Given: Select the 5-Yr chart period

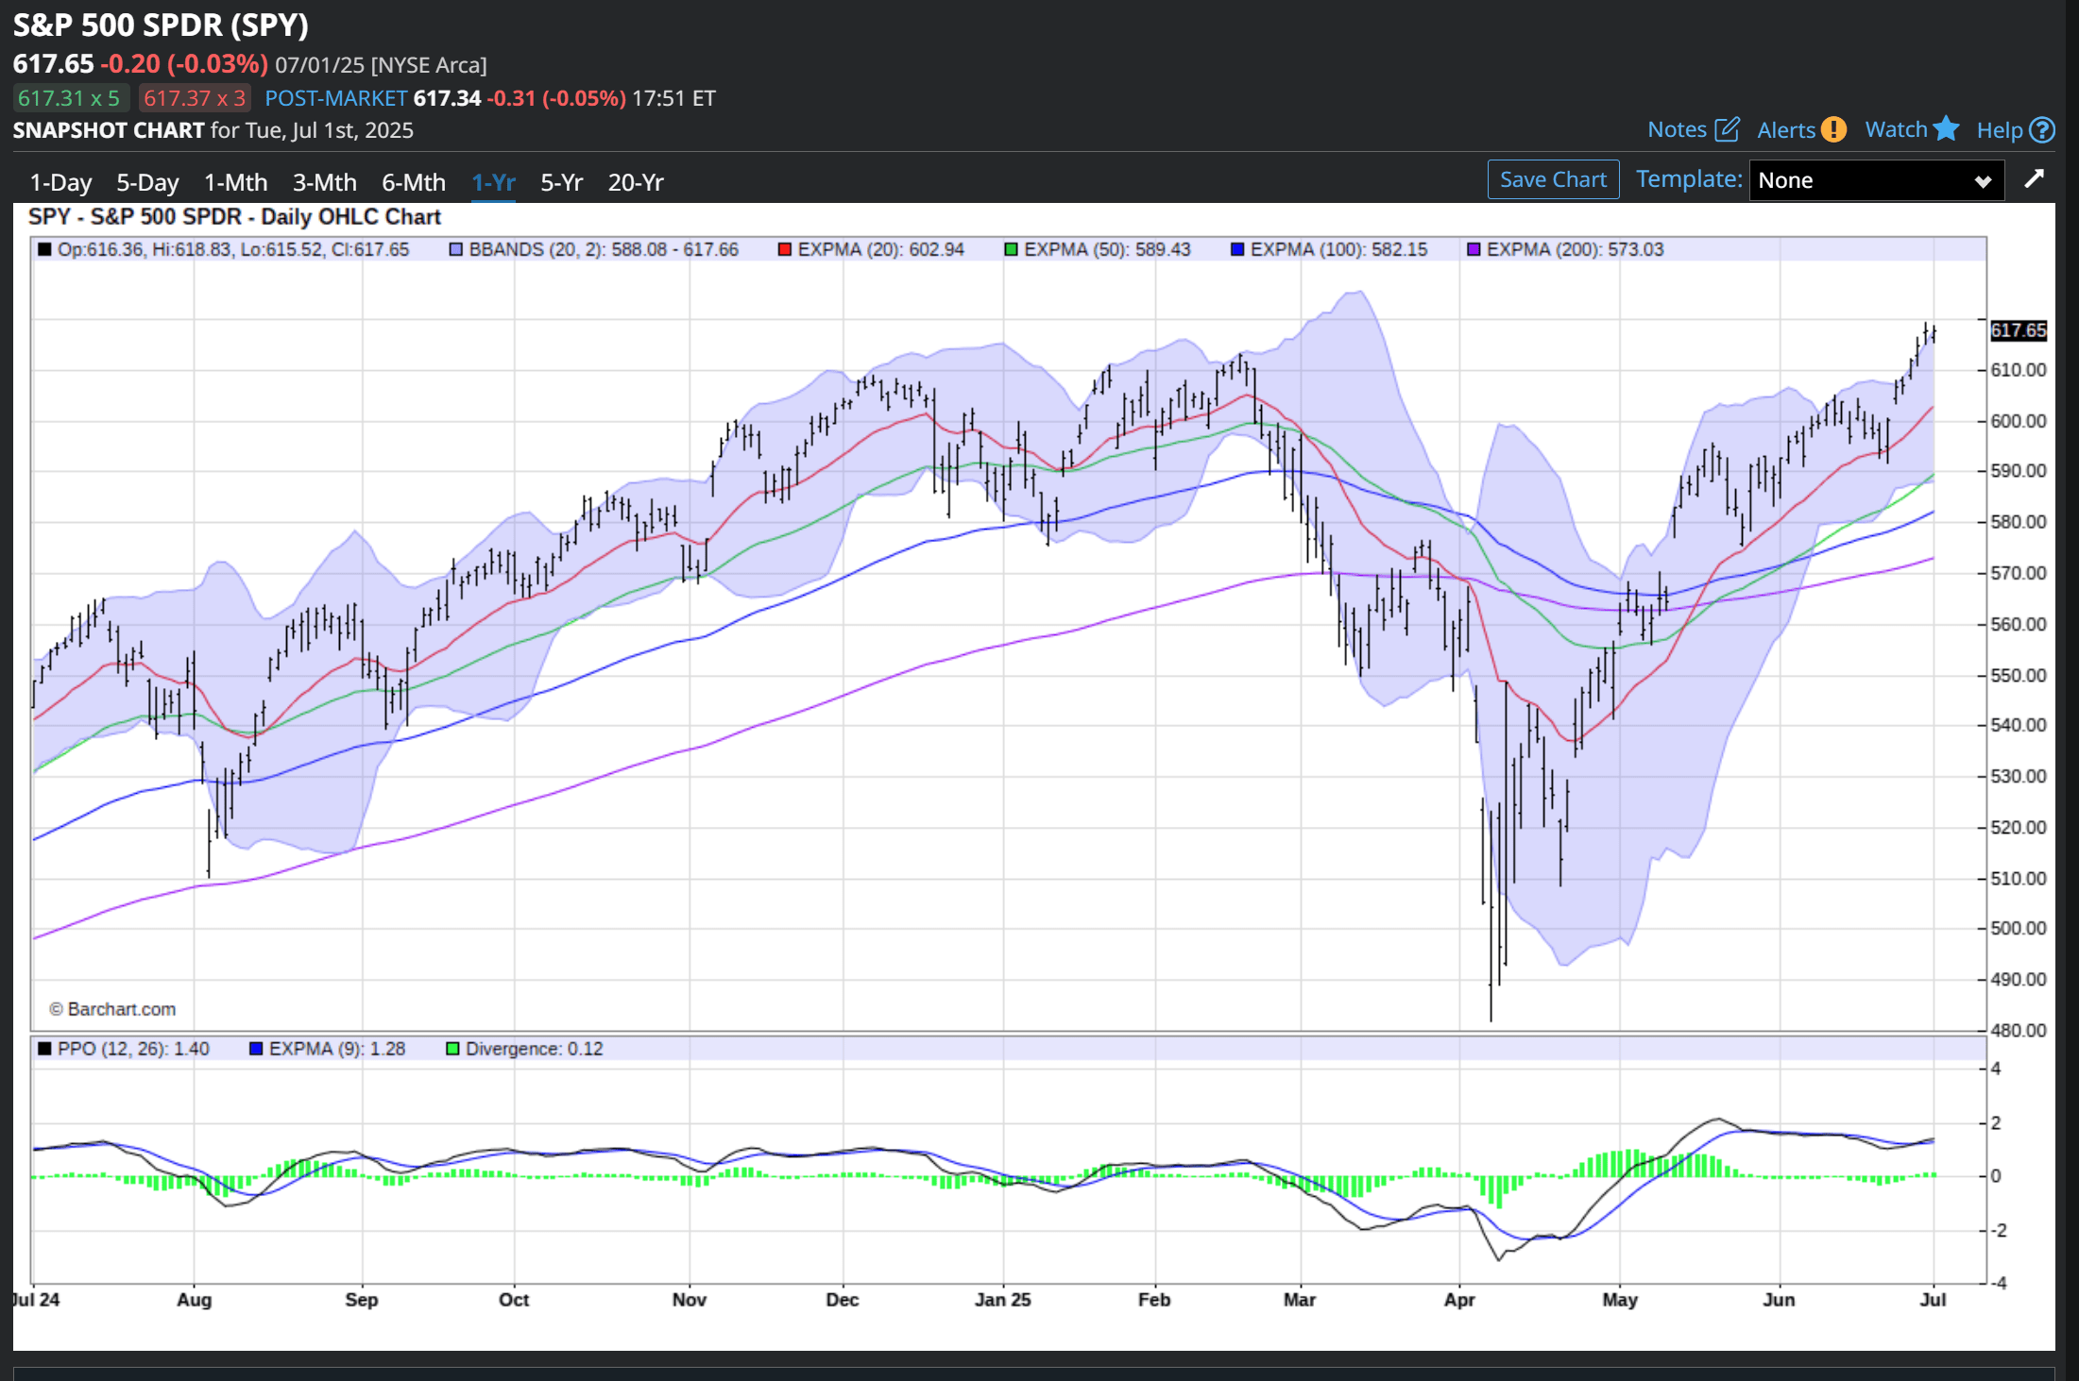Looking at the screenshot, I should point(561,182).
